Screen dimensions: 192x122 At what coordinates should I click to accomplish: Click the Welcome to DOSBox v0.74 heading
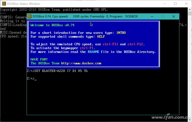52,25
